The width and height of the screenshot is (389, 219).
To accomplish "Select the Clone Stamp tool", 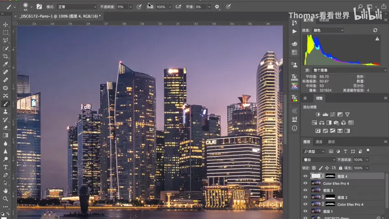I will coord(5,112).
